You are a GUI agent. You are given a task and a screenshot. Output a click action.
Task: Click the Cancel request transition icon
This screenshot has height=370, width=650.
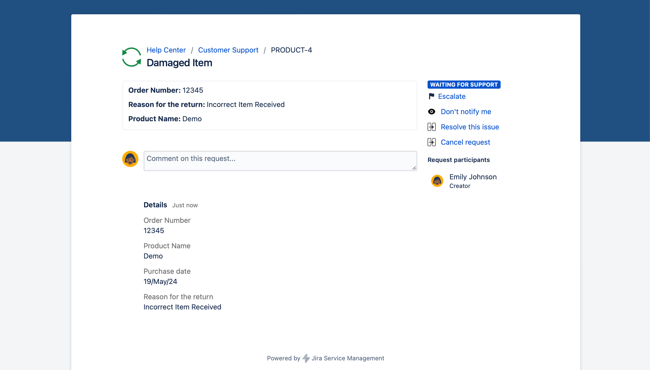[432, 142]
